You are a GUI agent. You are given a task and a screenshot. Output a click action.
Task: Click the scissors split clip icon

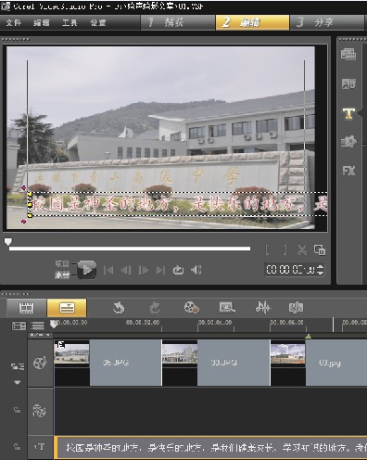pos(302,249)
